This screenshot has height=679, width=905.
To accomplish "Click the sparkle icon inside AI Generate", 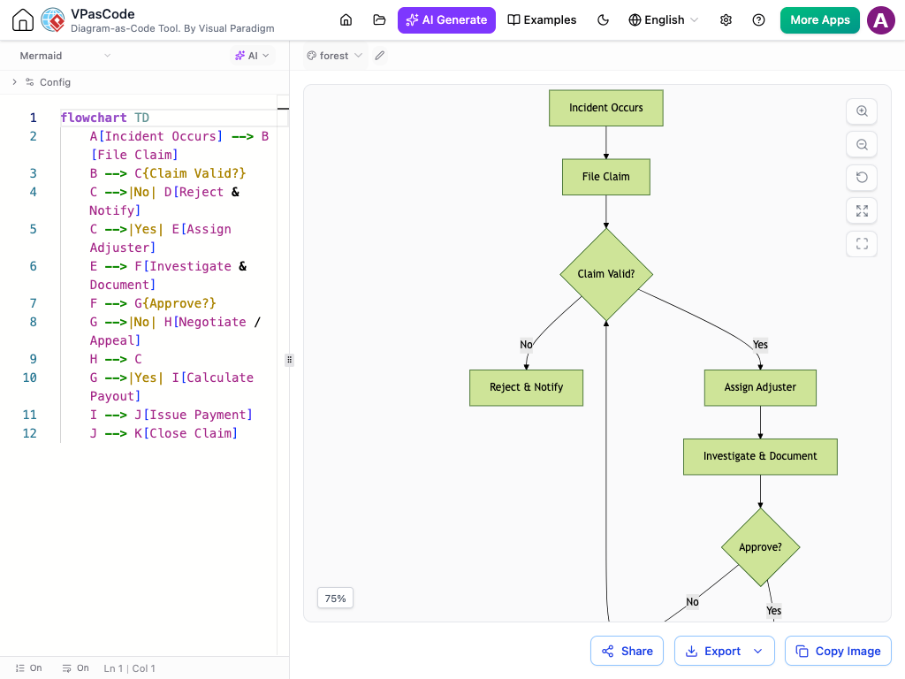I will click(x=412, y=20).
